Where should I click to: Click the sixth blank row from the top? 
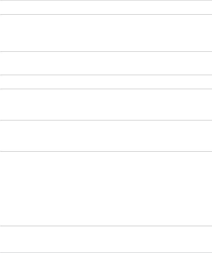106,136
